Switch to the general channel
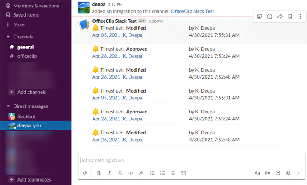The height and width of the screenshot is (185, 307). pos(25,47)
